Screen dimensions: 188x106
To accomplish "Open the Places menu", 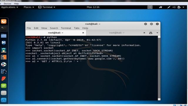I will pyautogui.click(x=29, y=7).
